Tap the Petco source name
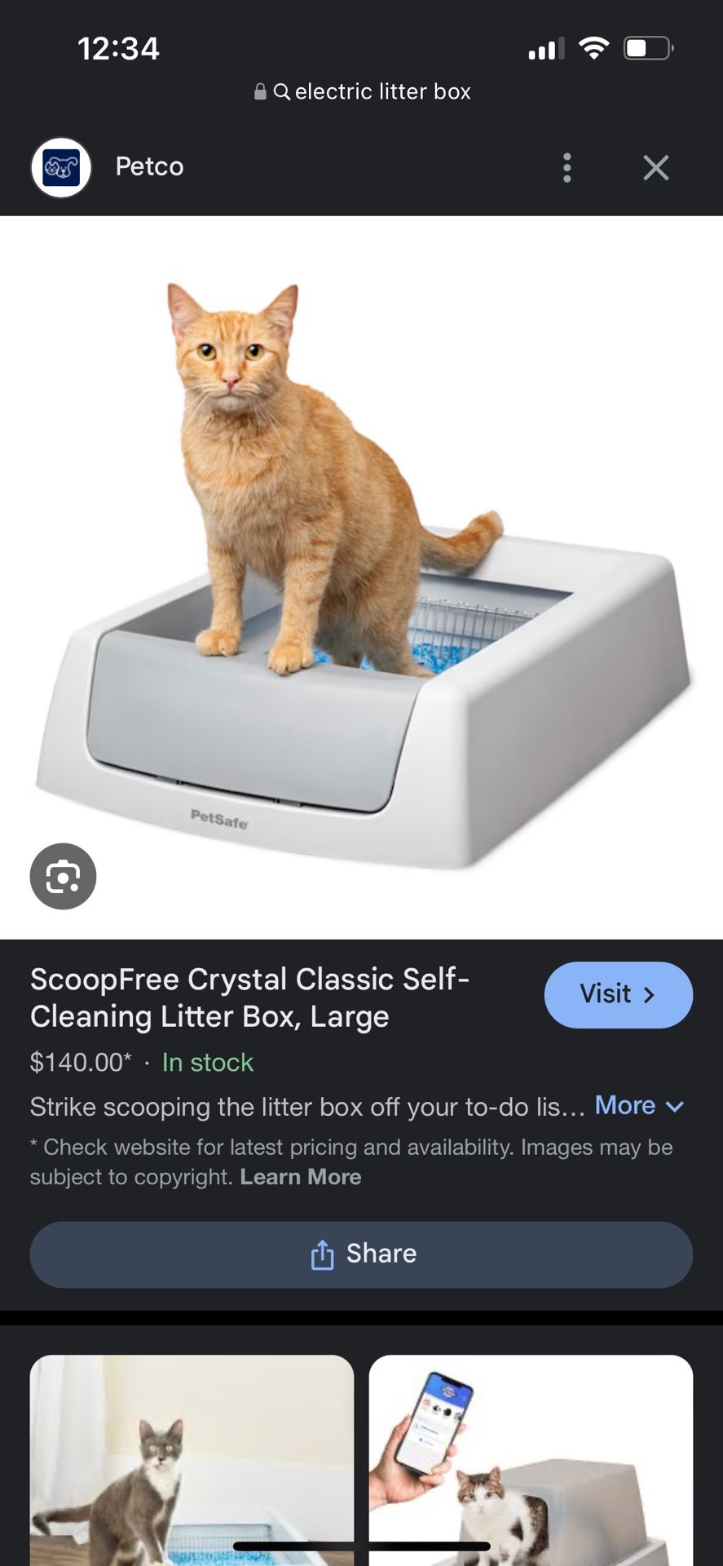The width and height of the screenshot is (723, 1566). (149, 166)
